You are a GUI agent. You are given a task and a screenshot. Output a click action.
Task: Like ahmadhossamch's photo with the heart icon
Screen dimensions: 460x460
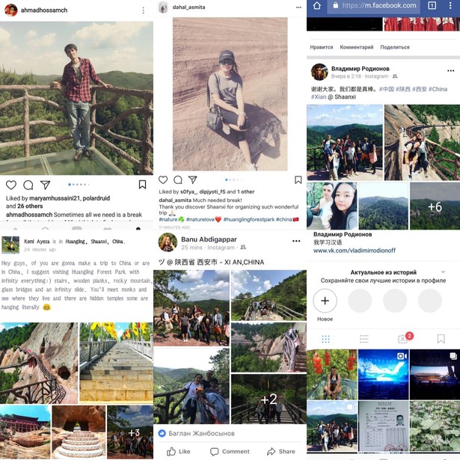(11, 185)
